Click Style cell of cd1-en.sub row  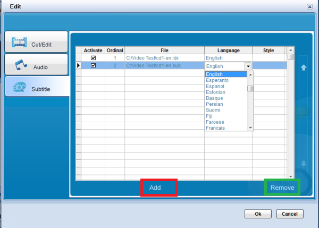(x=268, y=65)
